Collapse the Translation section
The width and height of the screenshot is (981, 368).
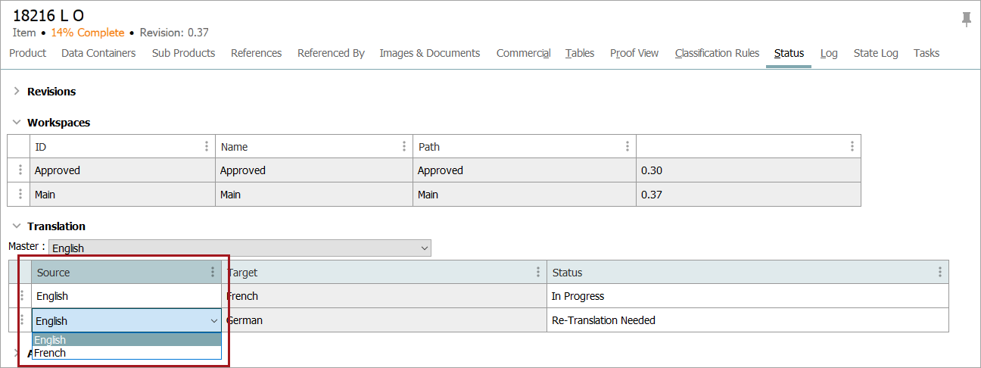[17, 226]
